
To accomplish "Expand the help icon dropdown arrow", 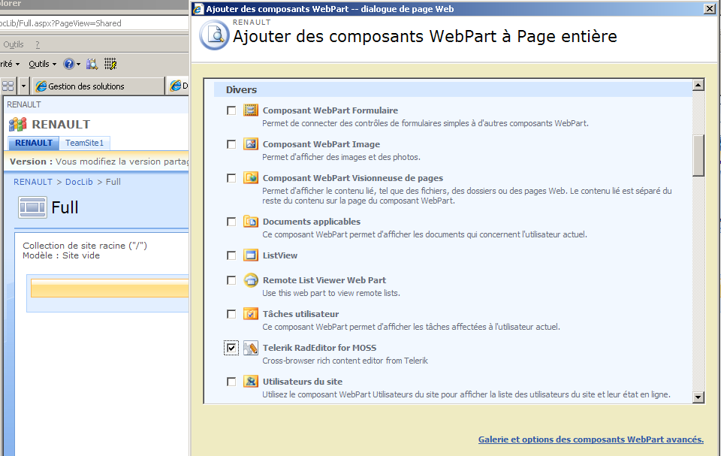I will (x=78, y=65).
